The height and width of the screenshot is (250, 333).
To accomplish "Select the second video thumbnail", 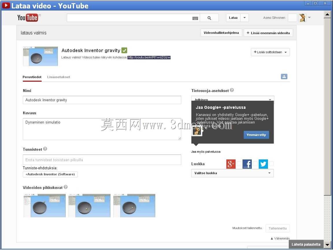I will click(x=89, y=205).
